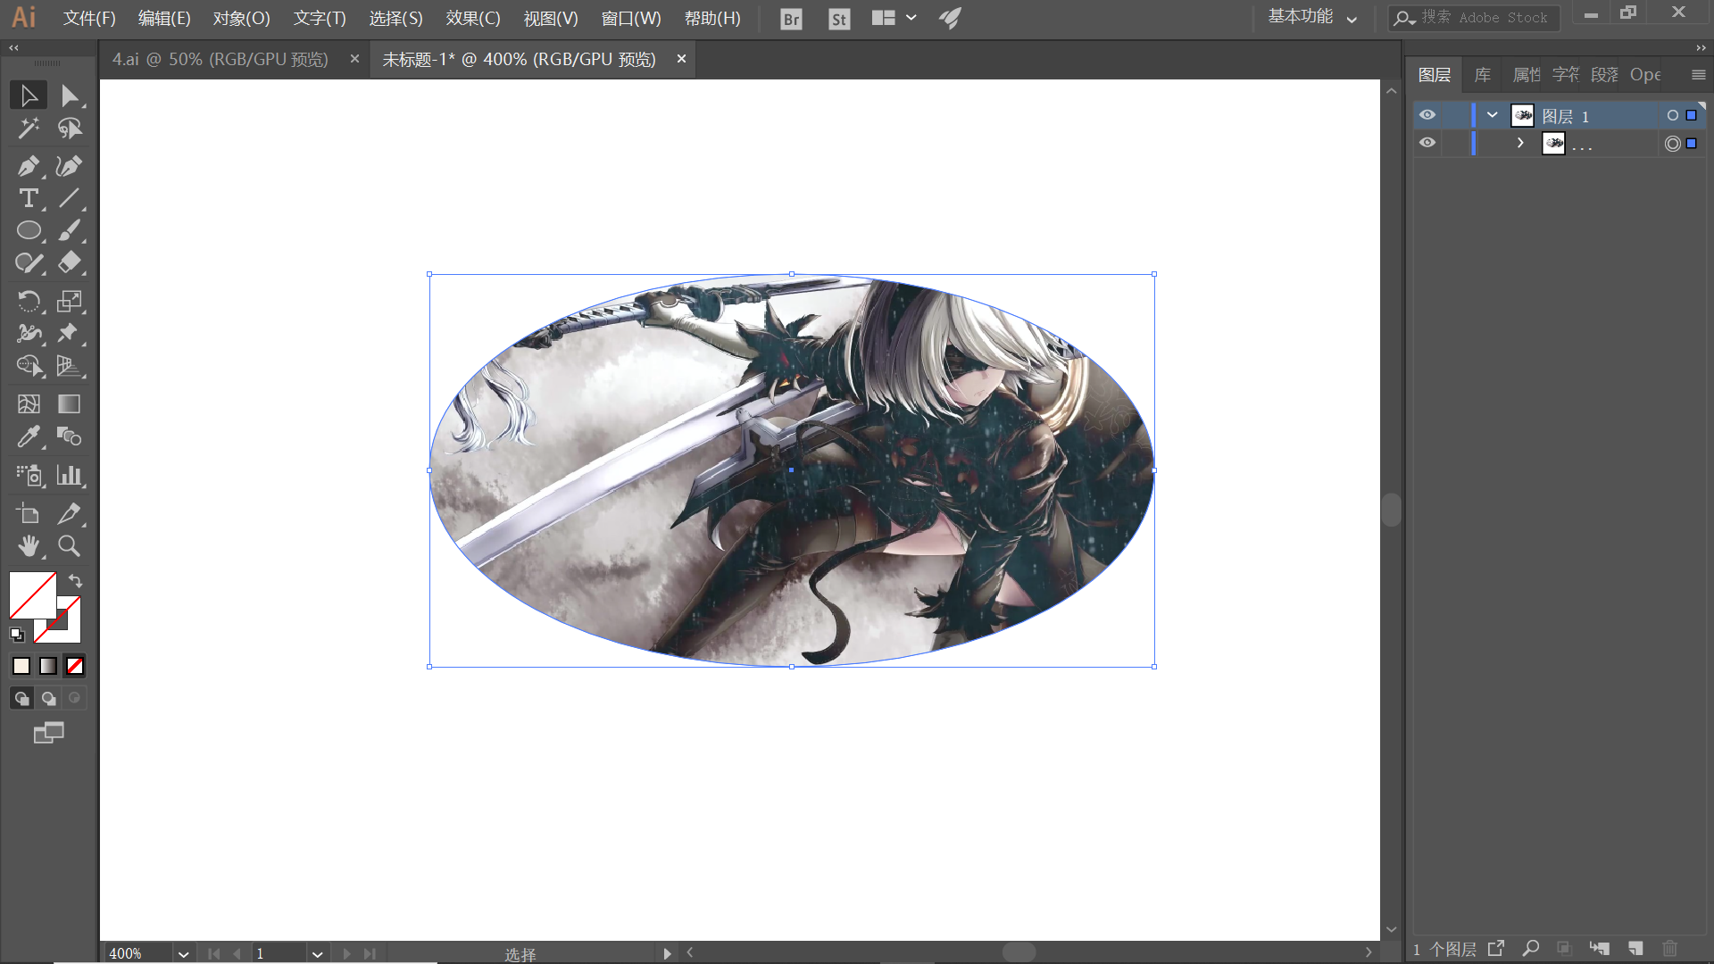
Task: Select the Shape Builder tool
Action: click(x=29, y=365)
